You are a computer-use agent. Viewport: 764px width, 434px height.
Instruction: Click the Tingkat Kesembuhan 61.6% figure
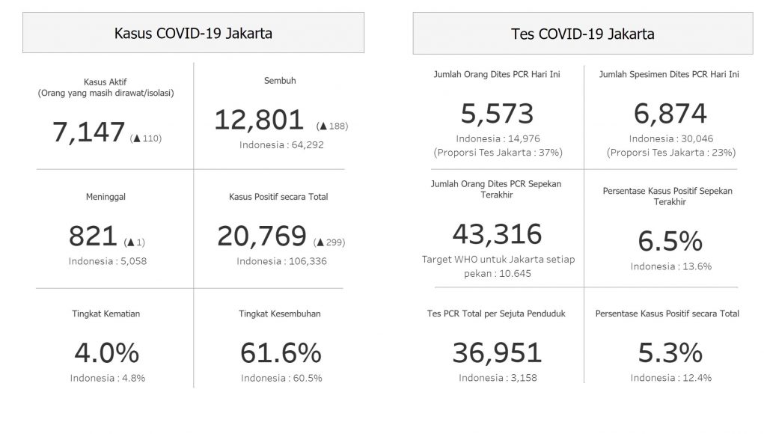pos(281,352)
